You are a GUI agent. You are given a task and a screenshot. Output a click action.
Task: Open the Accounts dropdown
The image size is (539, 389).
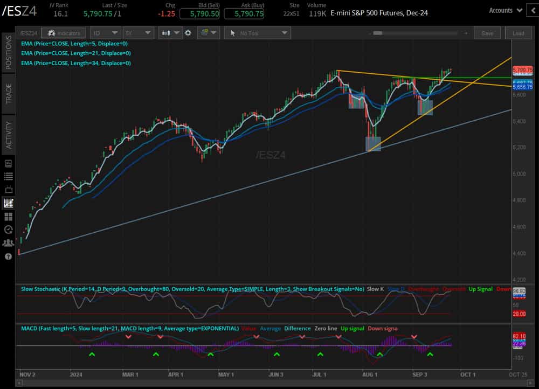click(x=506, y=10)
